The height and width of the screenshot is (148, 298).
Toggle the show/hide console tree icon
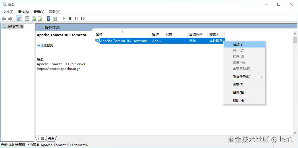click(x=19, y=18)
